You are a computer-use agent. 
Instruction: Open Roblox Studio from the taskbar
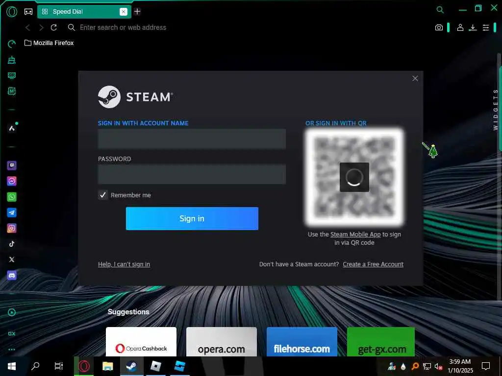180,366
